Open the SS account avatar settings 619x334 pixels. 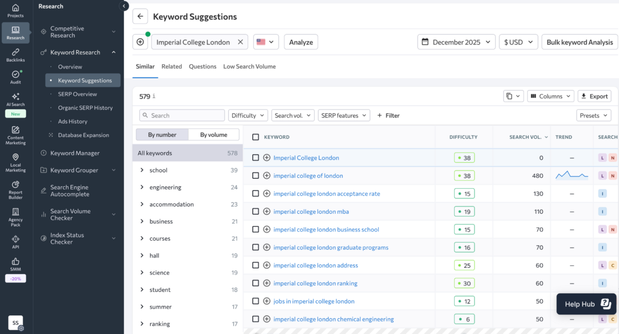point(15,323)
